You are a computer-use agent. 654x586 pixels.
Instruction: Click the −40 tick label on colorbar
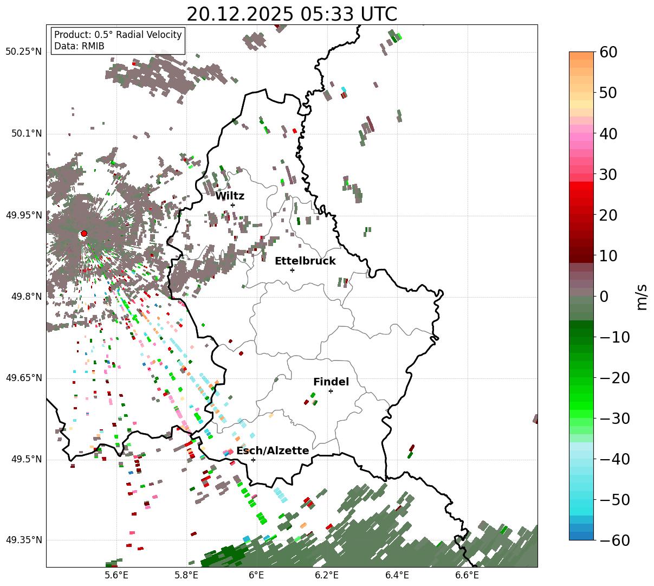(x=614, y=459)
